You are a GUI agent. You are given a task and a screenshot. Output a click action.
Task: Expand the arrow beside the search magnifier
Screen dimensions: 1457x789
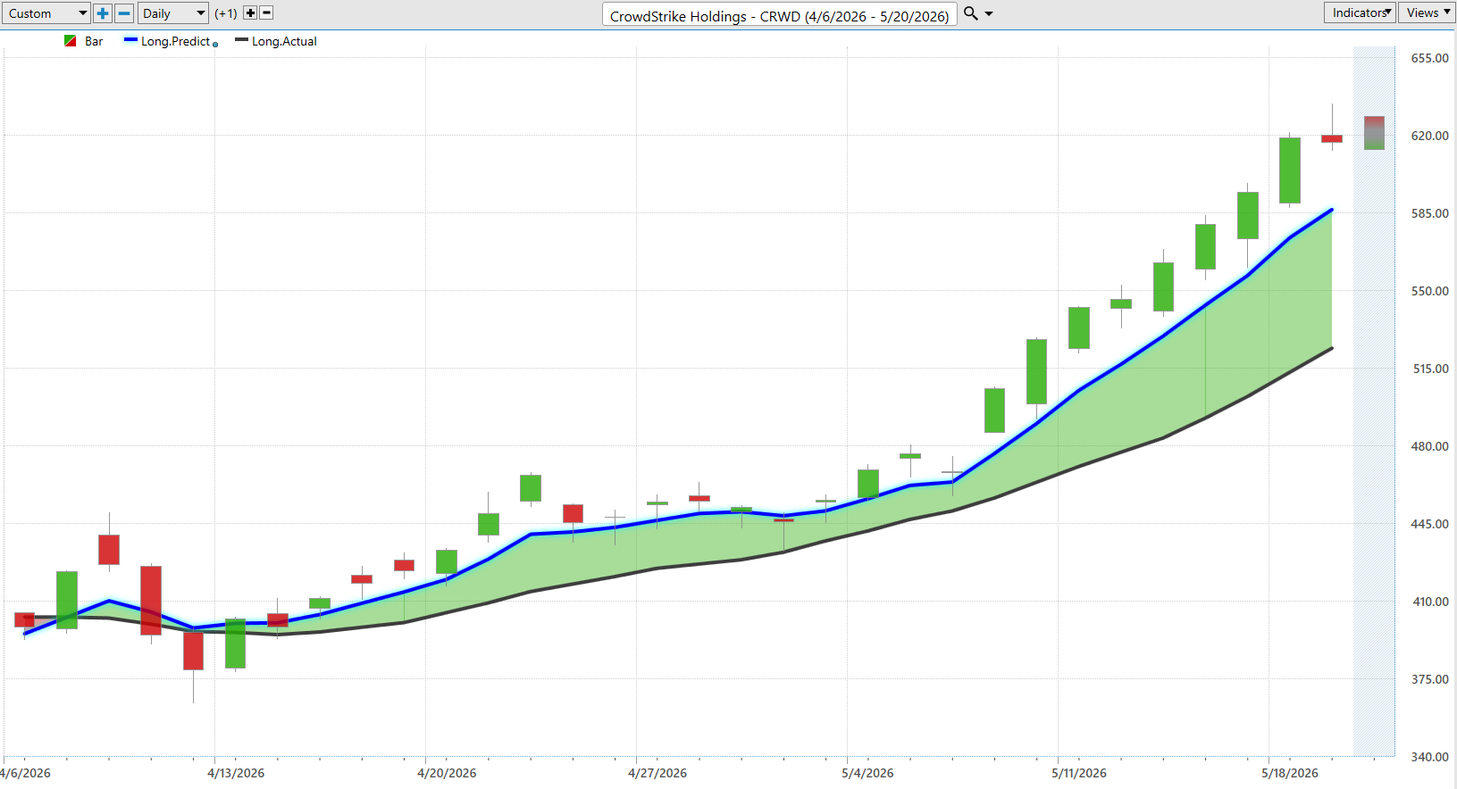[x=989, y=14]
